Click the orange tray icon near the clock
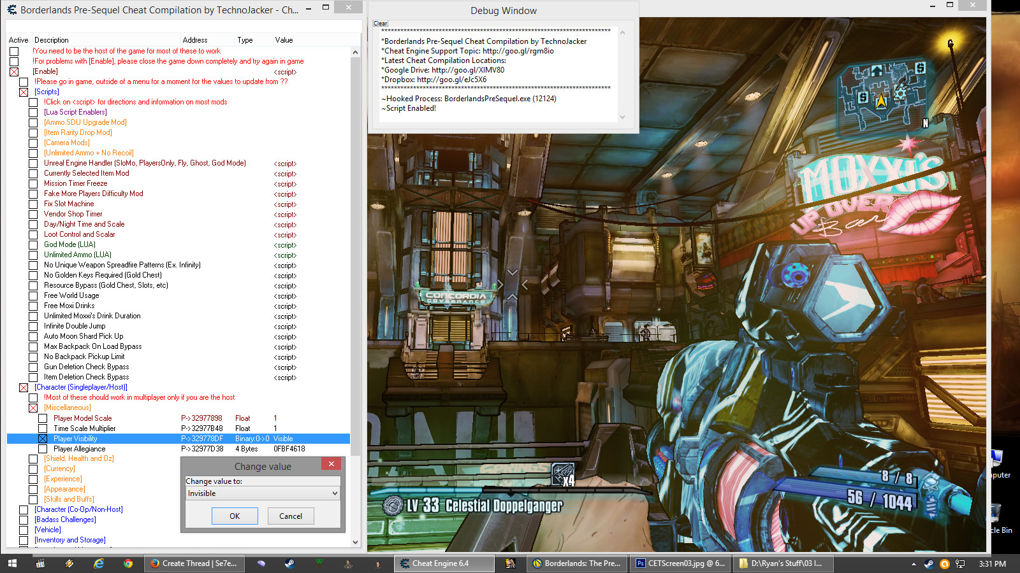The height and width of the screenshot is (573, 1020). [945, 564]
